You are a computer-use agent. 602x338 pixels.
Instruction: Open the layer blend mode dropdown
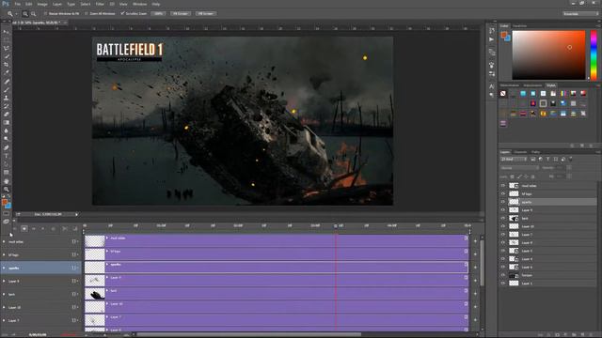(519, 168)
